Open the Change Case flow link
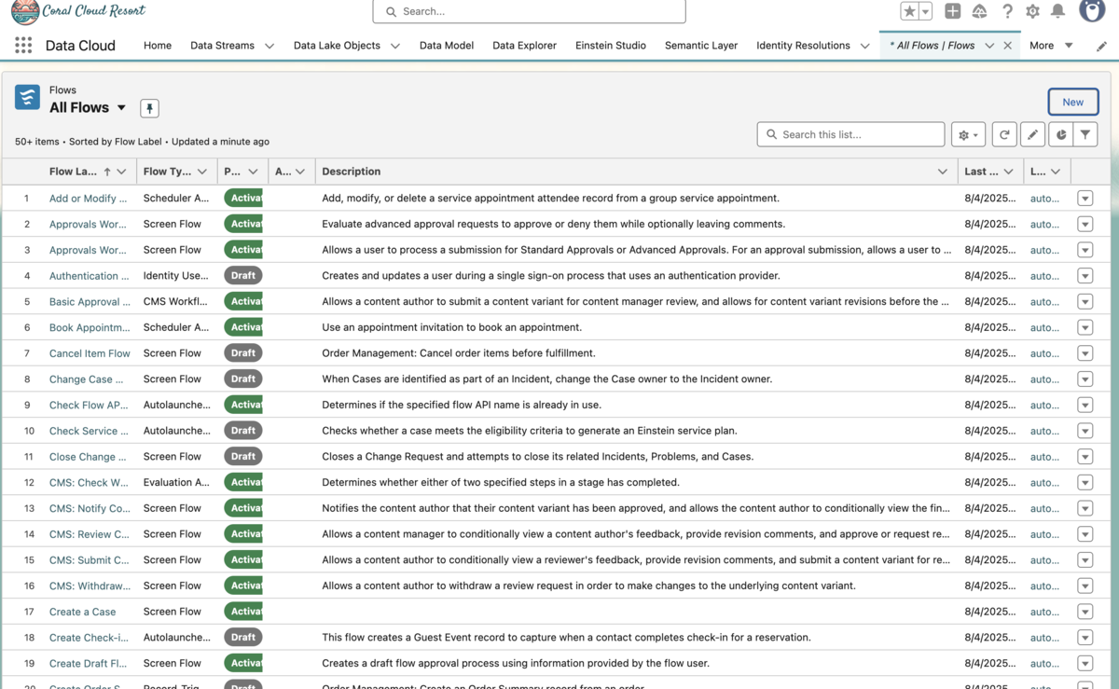1119x689 pixels. coord(86,379)
